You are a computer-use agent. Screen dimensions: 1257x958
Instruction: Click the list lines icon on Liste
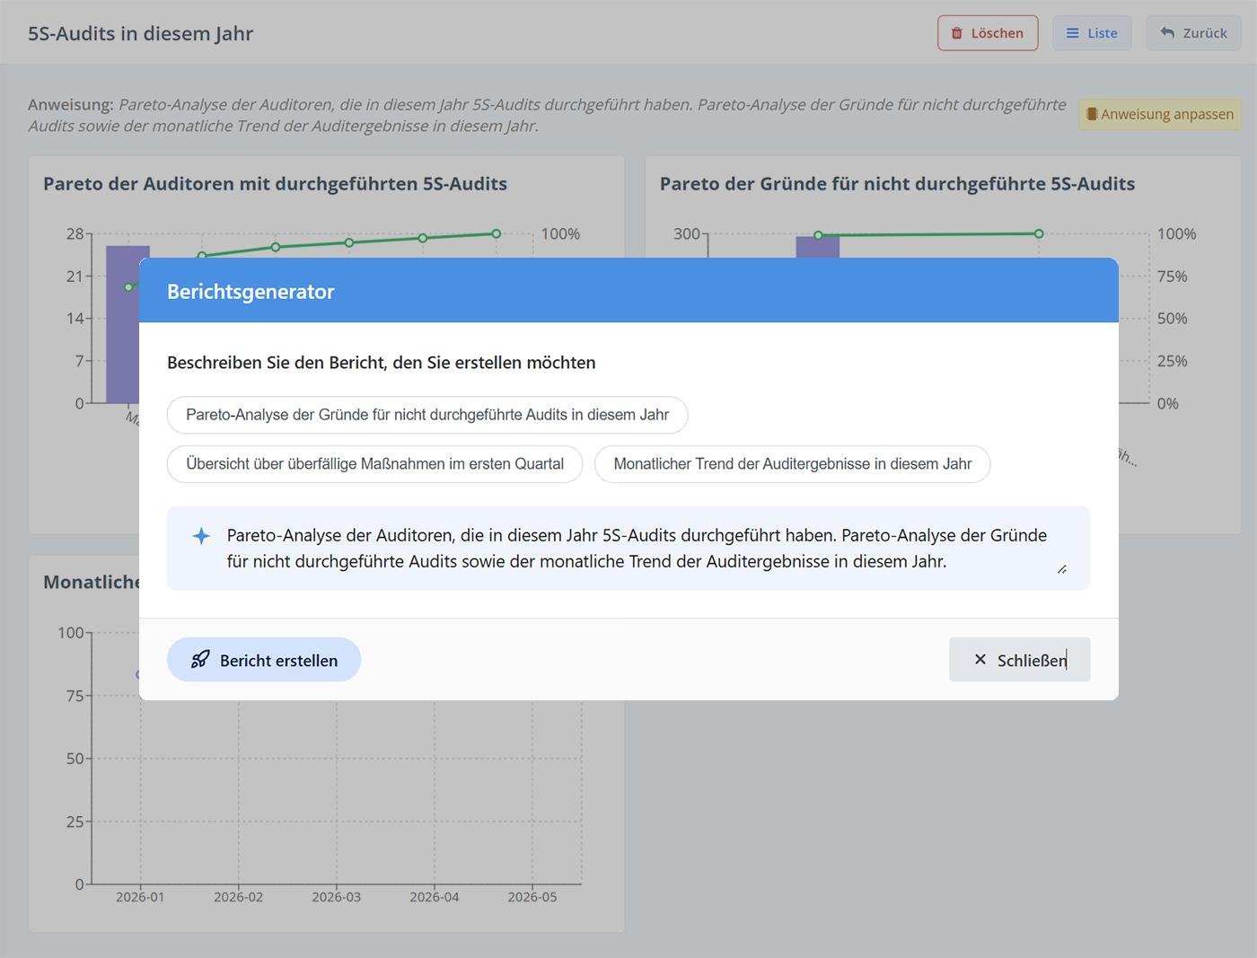[x=1072, y=33]
